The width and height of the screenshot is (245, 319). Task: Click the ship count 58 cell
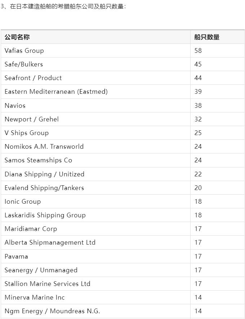click(x=217, y=51)
